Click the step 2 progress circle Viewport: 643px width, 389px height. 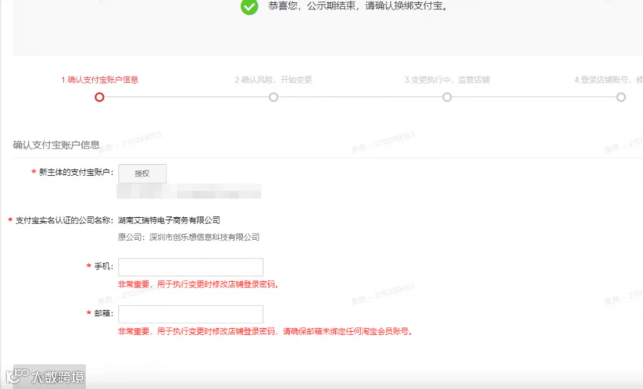point(274,97)
